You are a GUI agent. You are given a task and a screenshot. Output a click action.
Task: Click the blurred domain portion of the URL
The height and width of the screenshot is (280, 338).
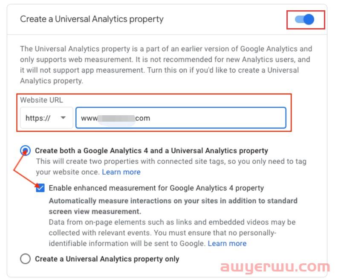pos(116,118)
